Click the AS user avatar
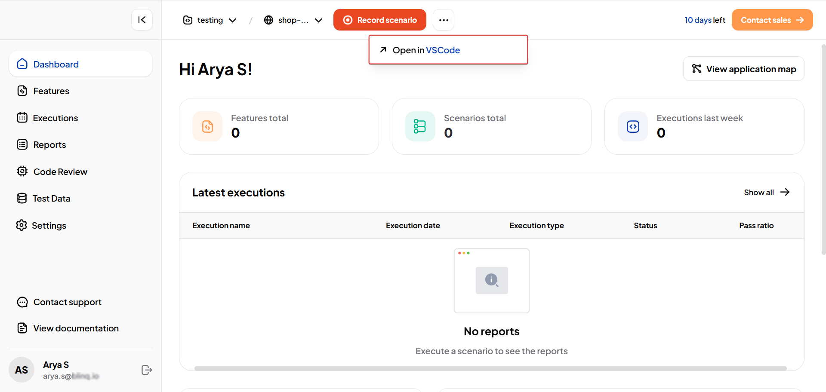This screenshot has height=392, width=826. coord(22,370)
